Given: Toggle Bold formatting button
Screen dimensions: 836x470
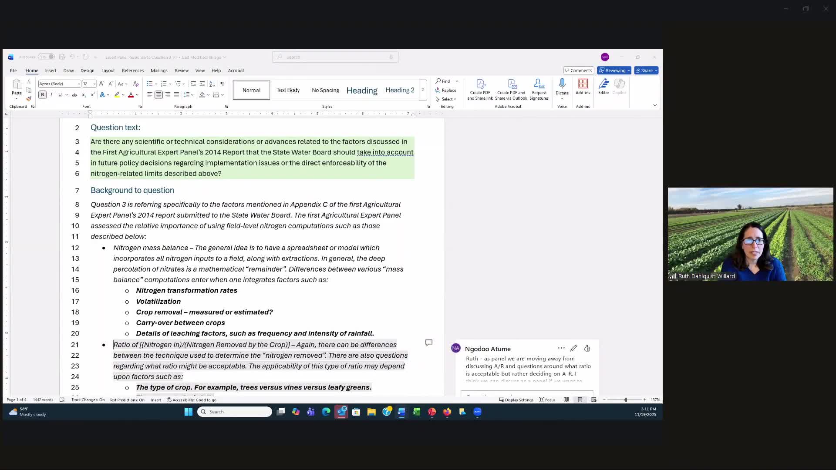Looking at the screenshot, I should pyautogui.click(x=42, y=95).
